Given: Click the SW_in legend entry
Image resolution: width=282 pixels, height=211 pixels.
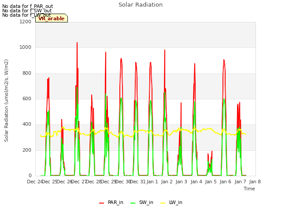Looking at the screenshot, I should 142,202.
